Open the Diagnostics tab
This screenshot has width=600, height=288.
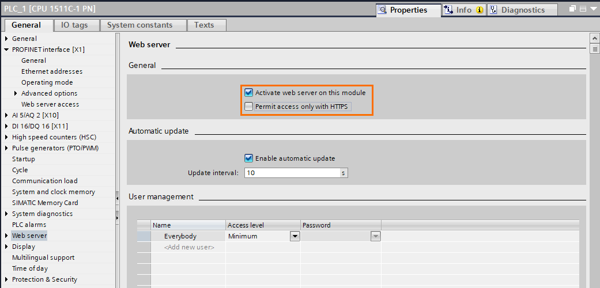click(523, 10)
